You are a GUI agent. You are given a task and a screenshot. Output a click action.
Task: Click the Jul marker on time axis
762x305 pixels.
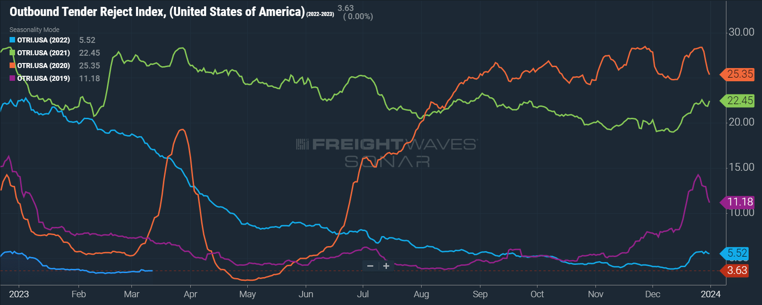pyautogui.click(x=363, y=294)
